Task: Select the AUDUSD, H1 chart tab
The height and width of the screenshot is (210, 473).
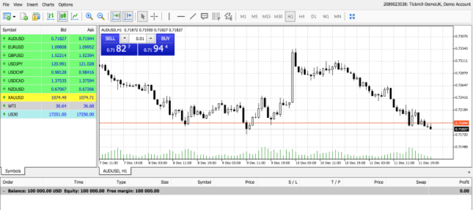Action: [115, 171]
